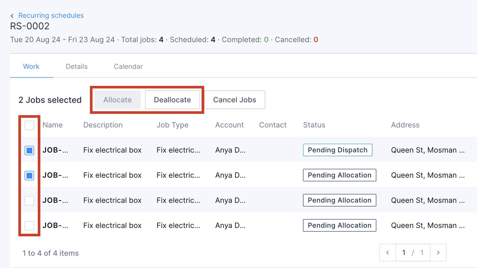
Task: Click the page number input field
Action: 404,253
